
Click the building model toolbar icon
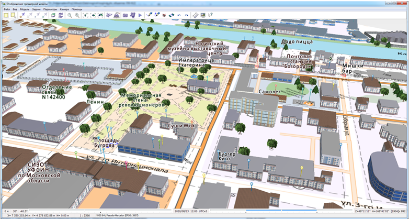tap(117, 15)
